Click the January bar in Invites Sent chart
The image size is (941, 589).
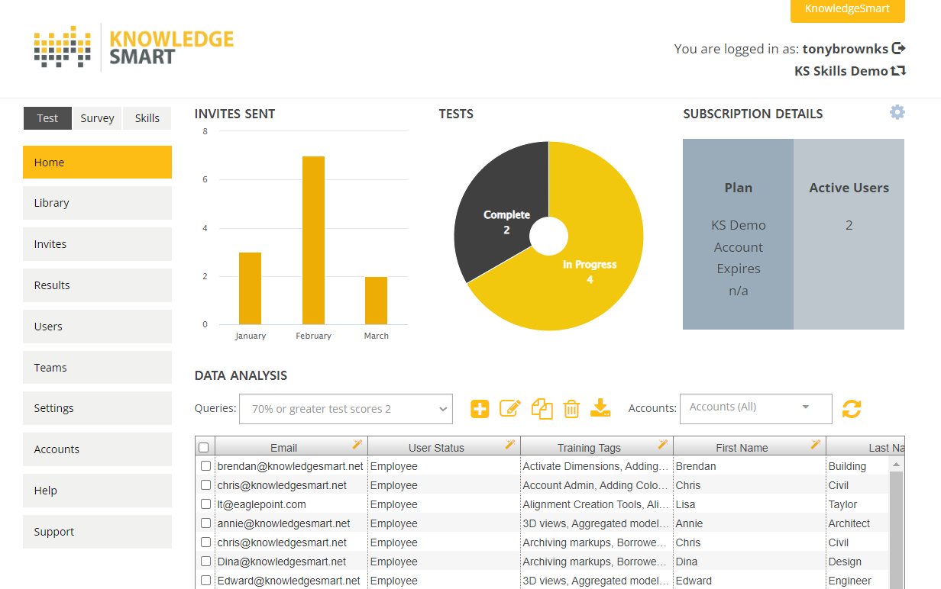tap(250, 288)
